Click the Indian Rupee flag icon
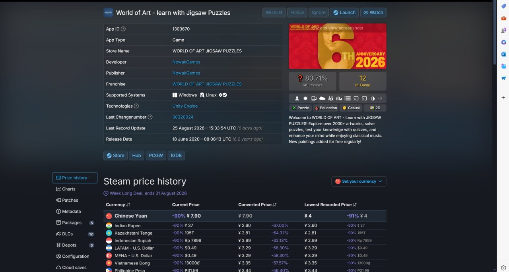This screenshot has width=509, height=272. 109,226
